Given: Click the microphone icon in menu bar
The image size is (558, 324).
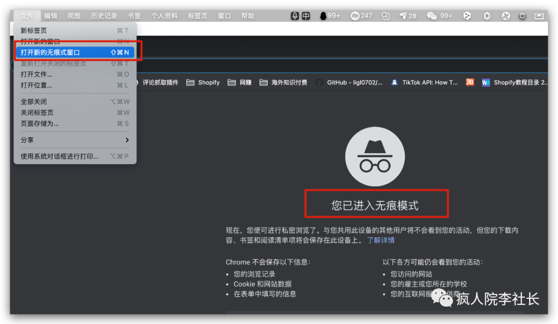Looking at the screenshot, I should (295, 16).
